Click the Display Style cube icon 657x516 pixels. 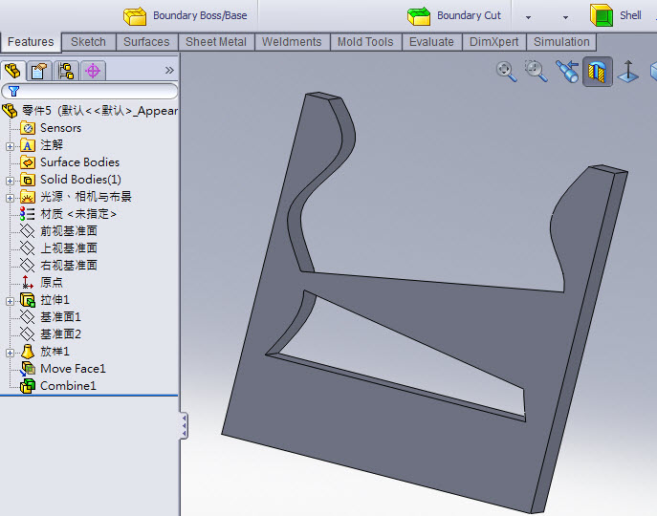[x=653, y=72]
